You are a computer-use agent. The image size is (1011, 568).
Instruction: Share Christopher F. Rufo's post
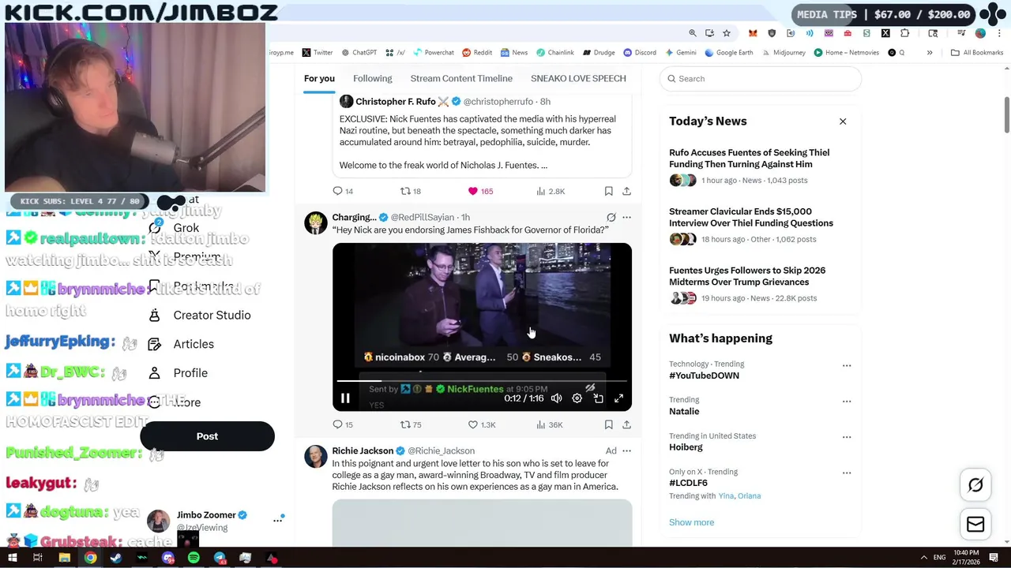(626, 191)
